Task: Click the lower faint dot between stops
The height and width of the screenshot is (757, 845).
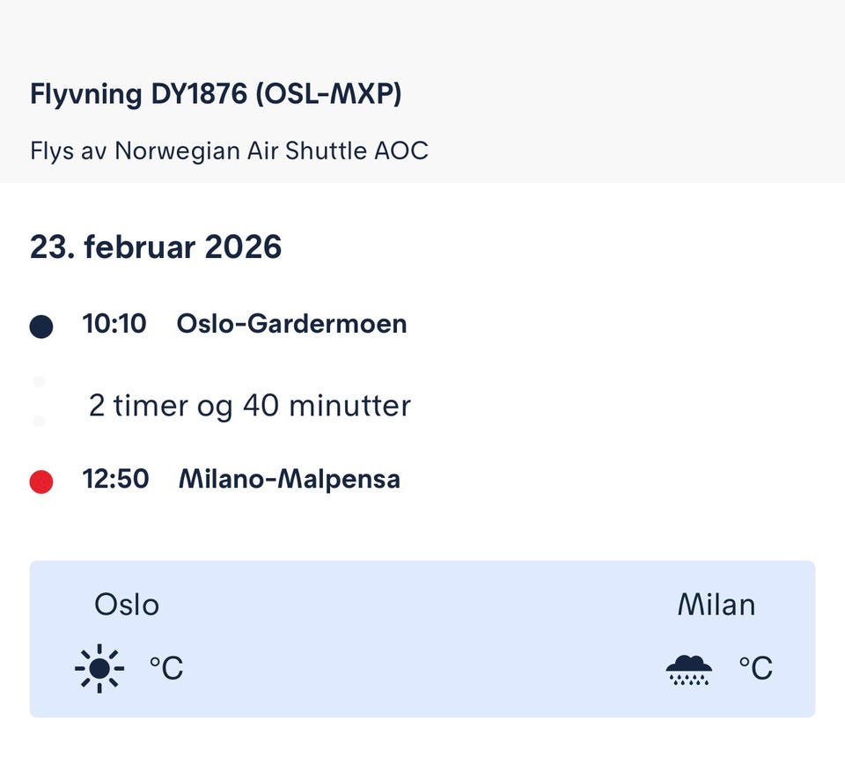Action: (39, 422)
